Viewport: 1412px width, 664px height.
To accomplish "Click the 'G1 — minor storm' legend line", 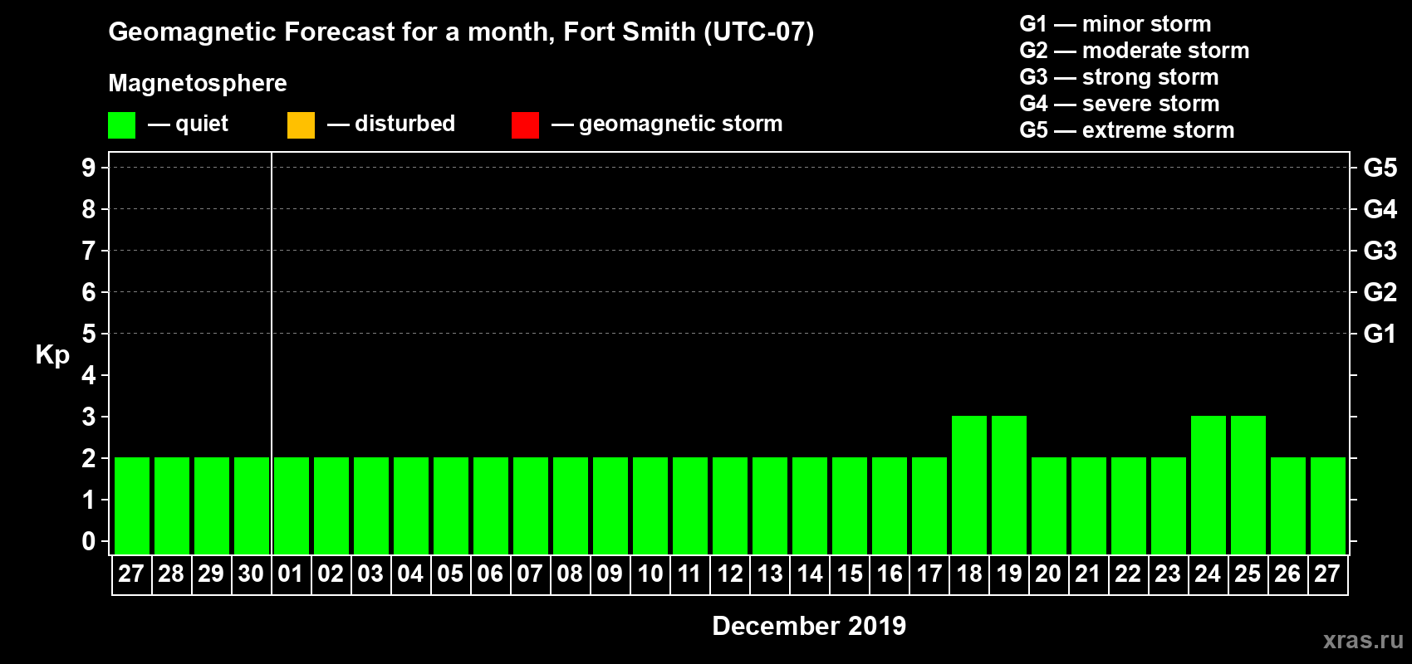I will [1115, 24].
